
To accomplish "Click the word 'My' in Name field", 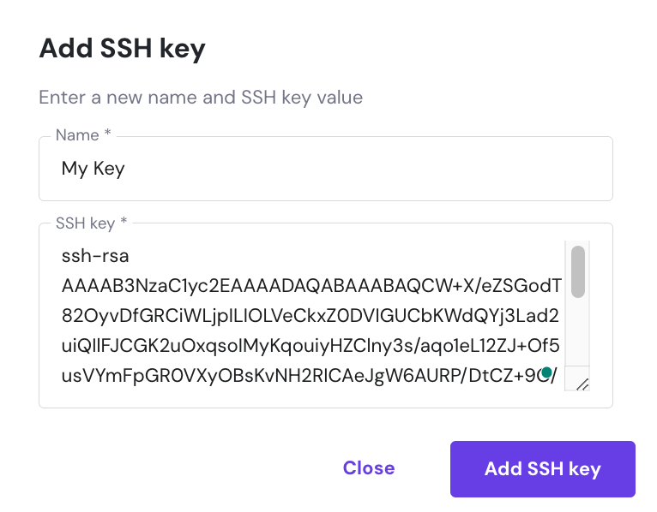I will pos(73,169).
